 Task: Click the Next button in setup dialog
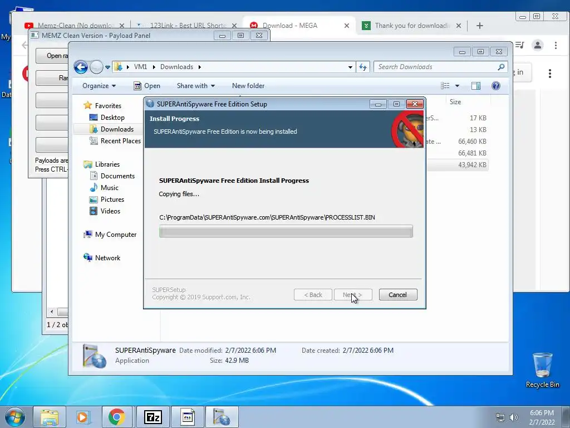coord(352,295)
